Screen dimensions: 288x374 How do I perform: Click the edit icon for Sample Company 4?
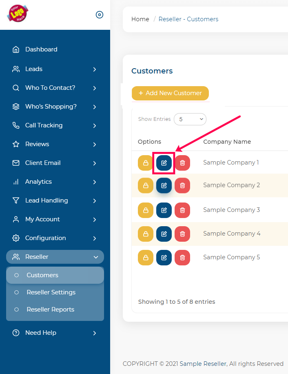pos(164,234)
